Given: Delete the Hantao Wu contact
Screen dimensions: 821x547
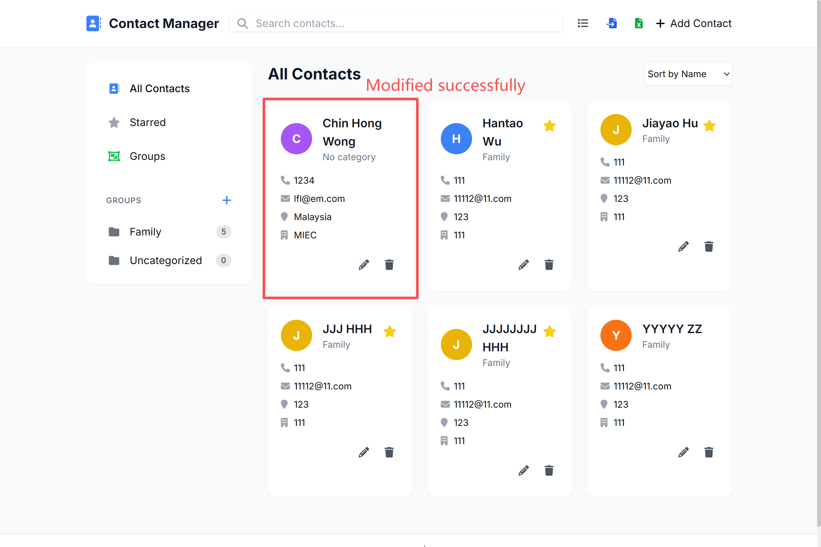Looking at the screenshot, I should [549, 265].
